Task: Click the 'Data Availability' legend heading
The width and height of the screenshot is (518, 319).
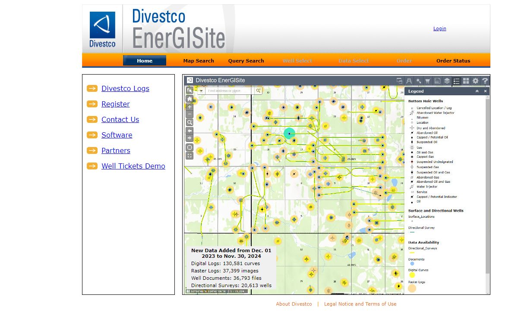Action: 423,243
